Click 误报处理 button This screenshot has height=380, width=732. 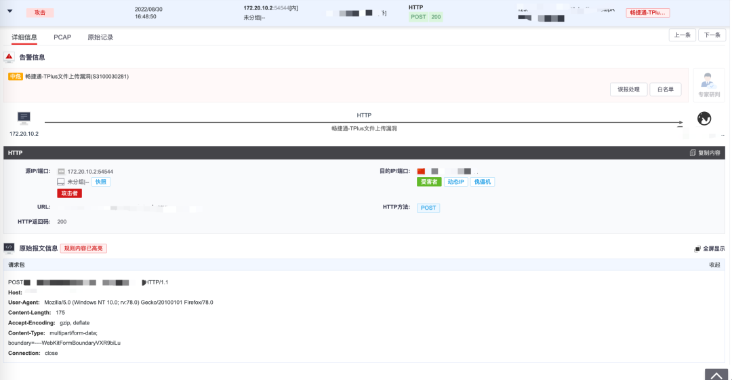628,90
